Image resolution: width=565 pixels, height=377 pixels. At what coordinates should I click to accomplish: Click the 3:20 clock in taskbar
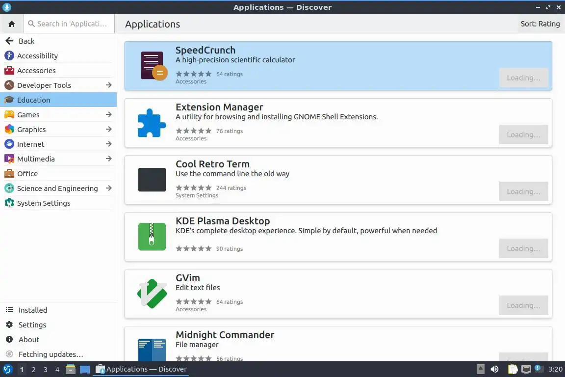555,369
